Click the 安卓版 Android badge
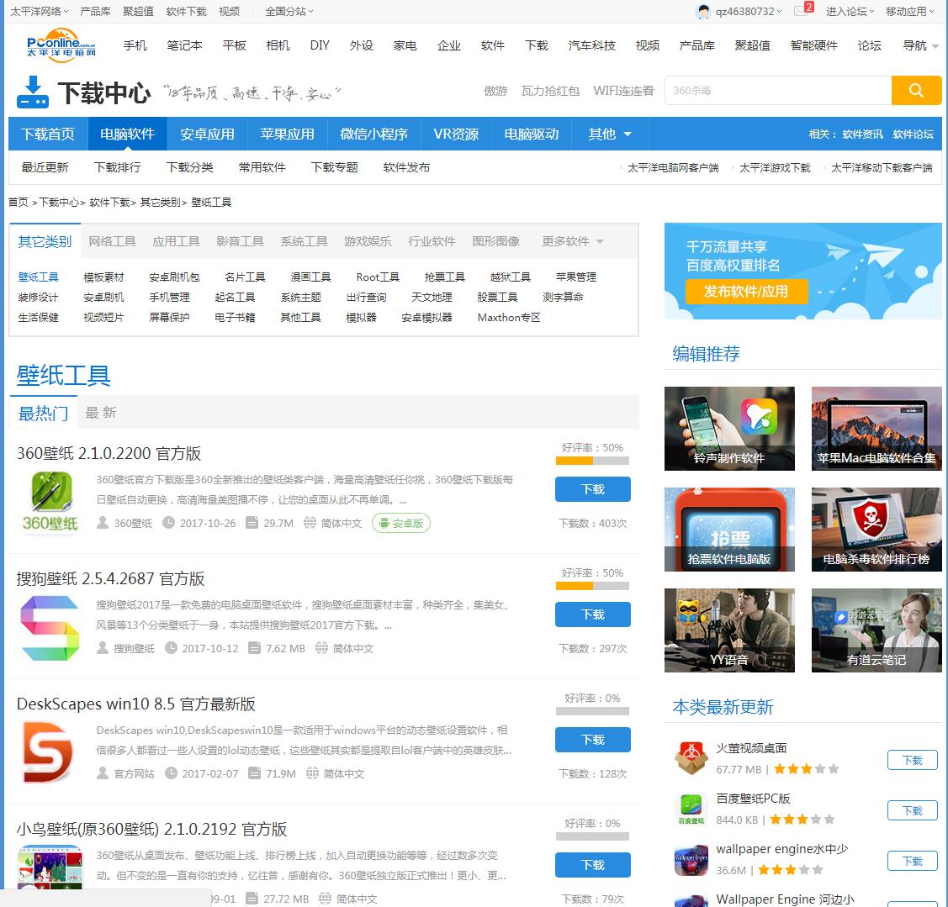The width and height of the screenshot is (948, 907). (x=401, y=524)
